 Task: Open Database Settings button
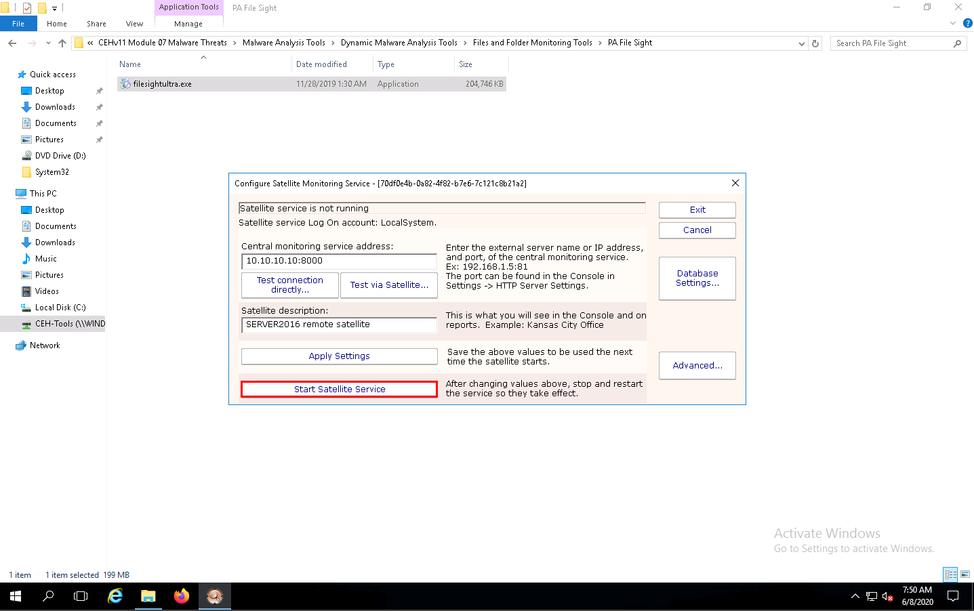697,278
